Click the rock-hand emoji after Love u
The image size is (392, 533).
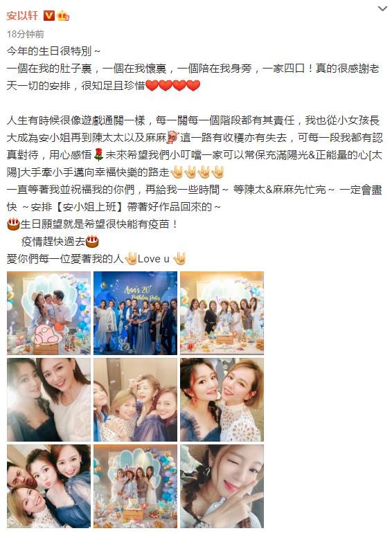180,259
